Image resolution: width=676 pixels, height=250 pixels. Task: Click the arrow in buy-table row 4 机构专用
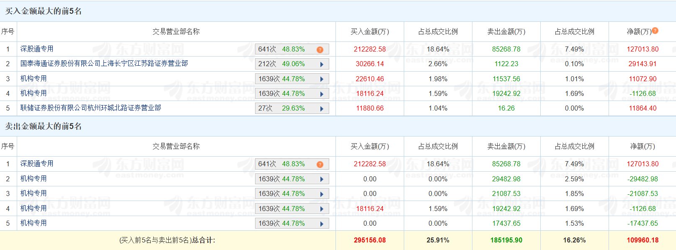click(x=322, y=94)
